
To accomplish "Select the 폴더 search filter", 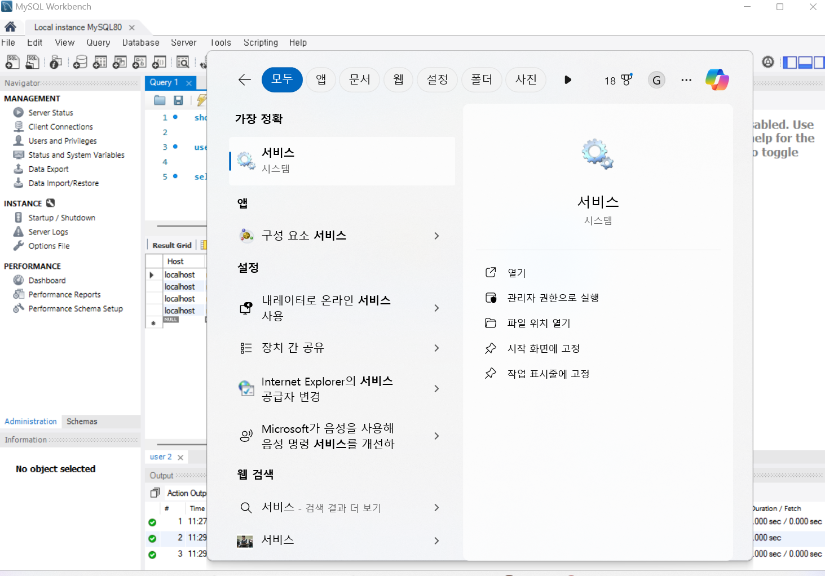I will pyautogui.click(x=482, y=79).
